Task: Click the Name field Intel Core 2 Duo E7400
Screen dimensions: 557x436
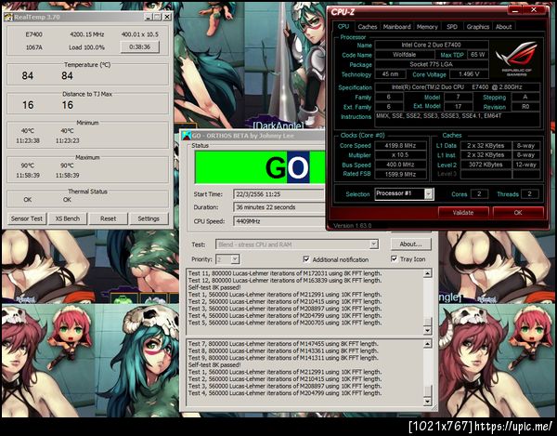Action: 432,45
